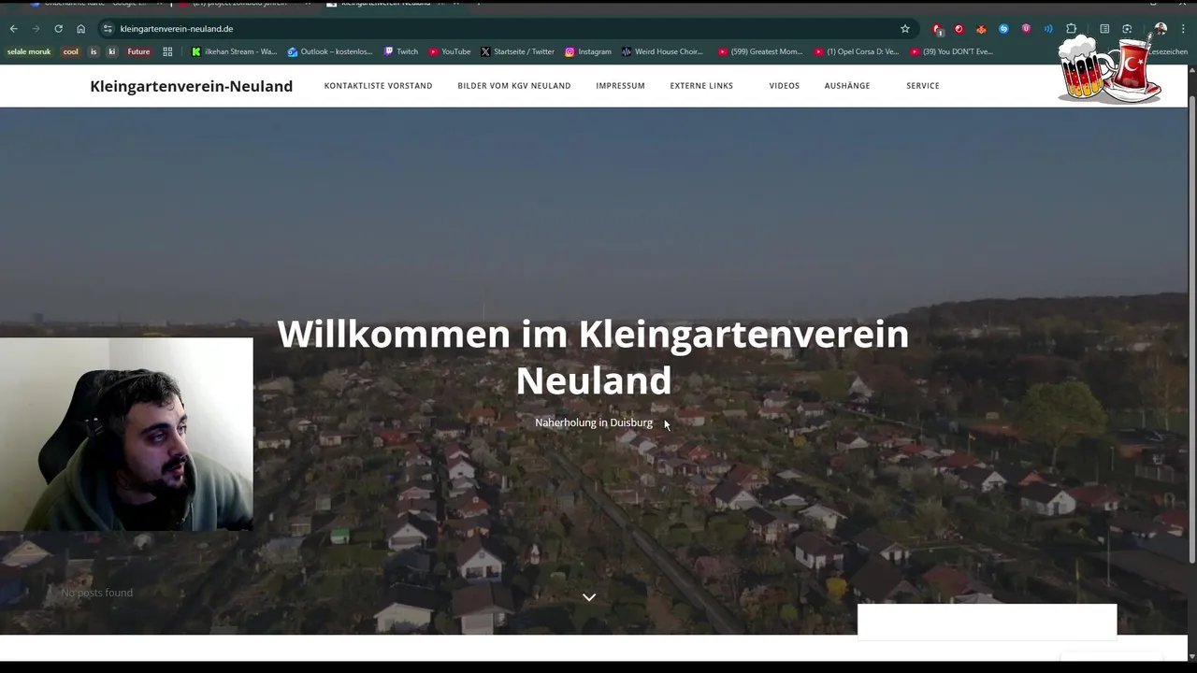The image size is (1197, 673).
Task: Open the cool bookmark folder
Action: [71, 51]
